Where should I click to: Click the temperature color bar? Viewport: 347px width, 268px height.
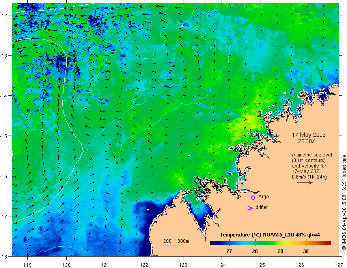click(x=271, y=243)
